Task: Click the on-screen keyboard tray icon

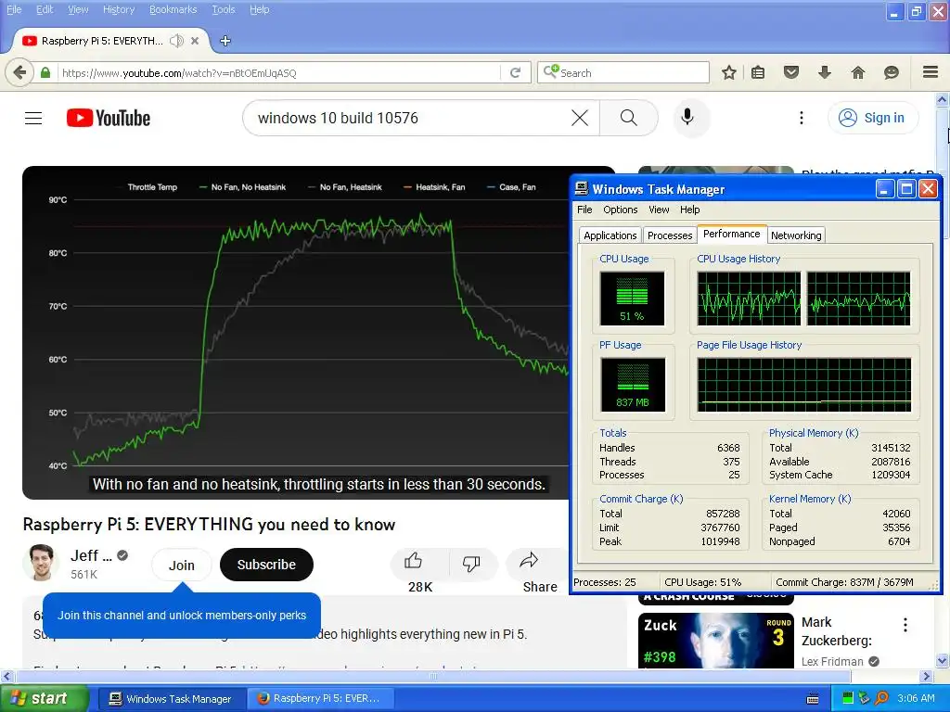Action: click(813, 699)
